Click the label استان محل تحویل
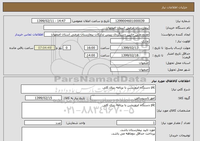Image resolution: width=200 pixels, height=141 pixels. [x=178, y=63]
